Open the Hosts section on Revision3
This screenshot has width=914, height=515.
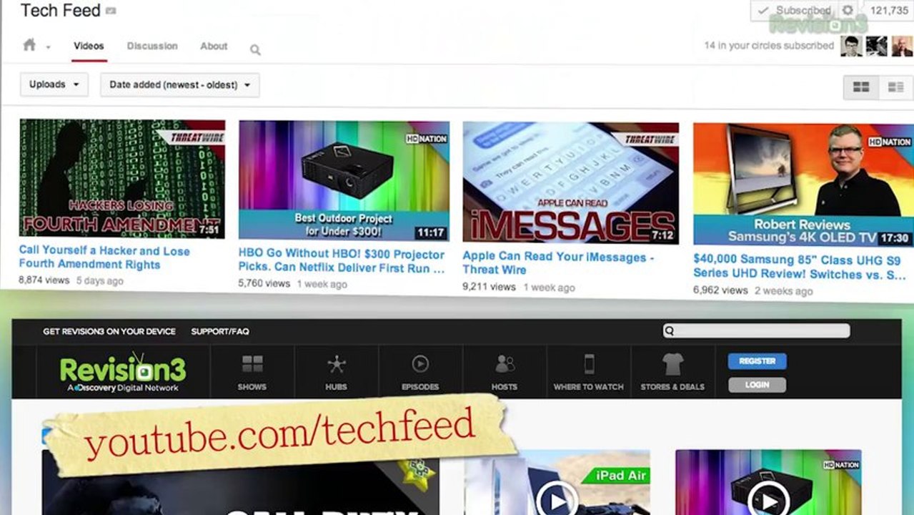pos(505,372)
